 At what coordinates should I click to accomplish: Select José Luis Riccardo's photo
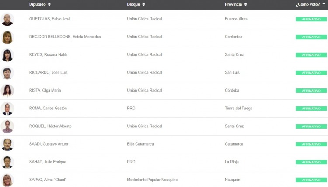(x=7, y=73)
